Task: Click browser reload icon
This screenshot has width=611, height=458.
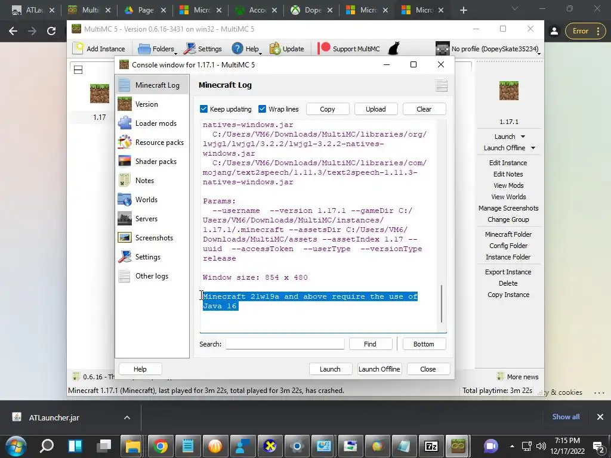Action: point(51,31)
